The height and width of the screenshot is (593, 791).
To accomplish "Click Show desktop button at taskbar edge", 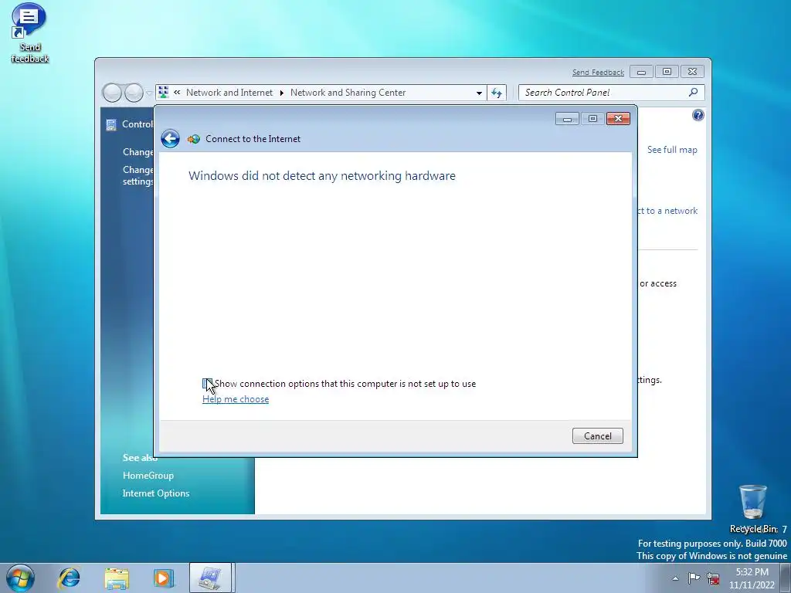I will click(786, 578).
